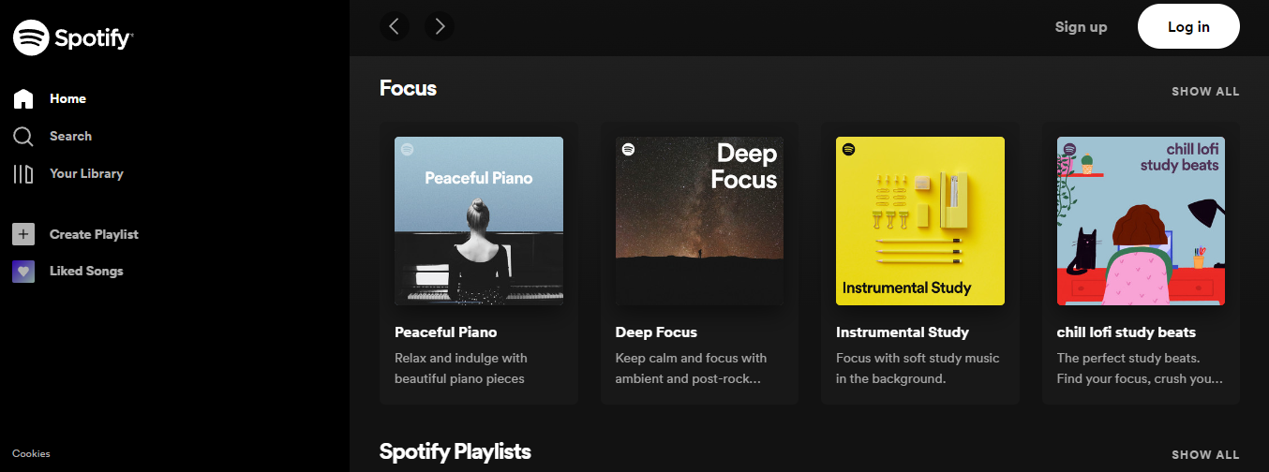Open Your Library menu label
1269x472 pixels.
click(86, 173)
